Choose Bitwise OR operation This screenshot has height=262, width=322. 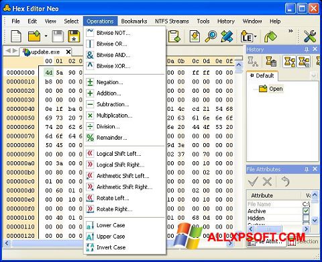pyautogui.click(x=125, y=44)
